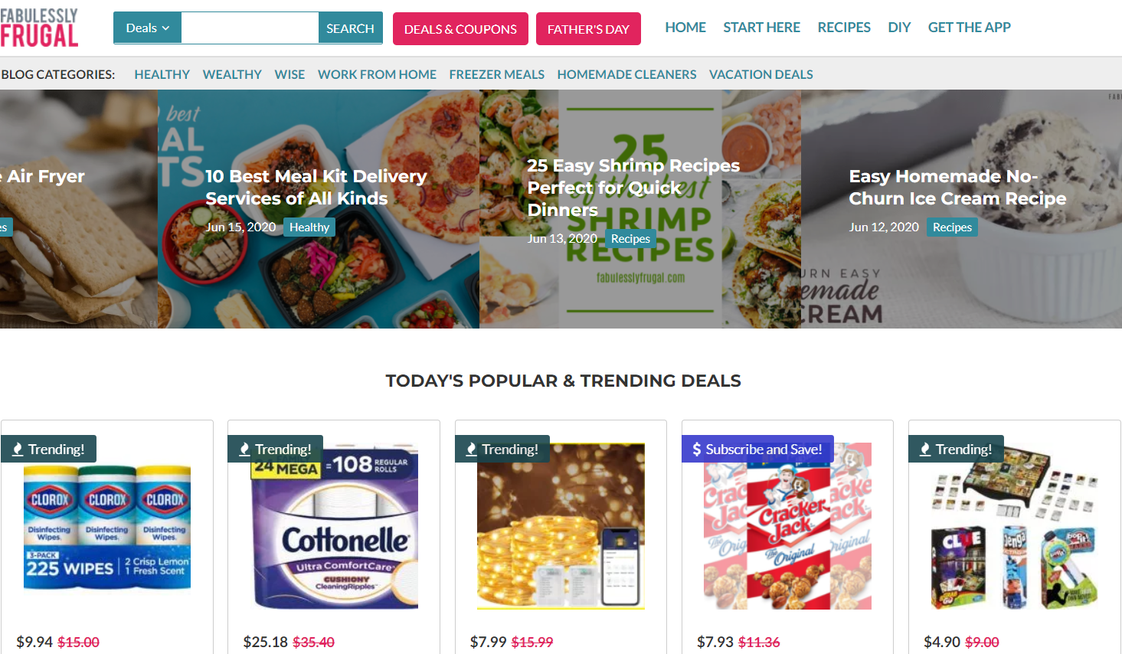This screenshot has height=654, width=1122.
Task: Click the Trending flame icon on board games deal
Action: pos(925,450)
